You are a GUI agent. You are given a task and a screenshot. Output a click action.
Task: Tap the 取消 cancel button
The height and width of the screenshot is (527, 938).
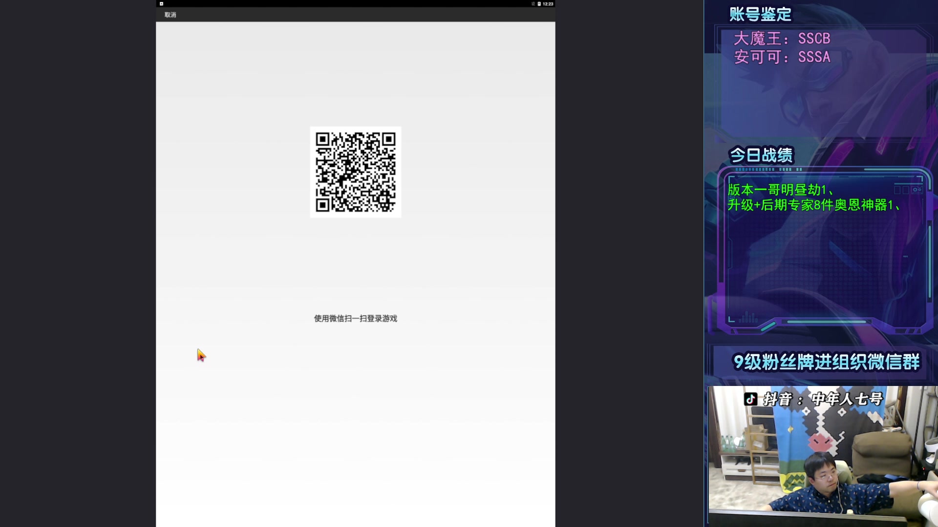(x=170, y=15)
